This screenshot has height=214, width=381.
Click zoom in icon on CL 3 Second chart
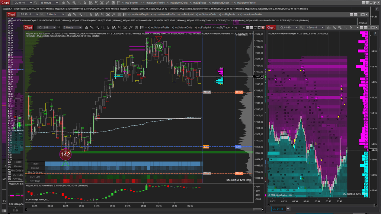click(340, 27)
